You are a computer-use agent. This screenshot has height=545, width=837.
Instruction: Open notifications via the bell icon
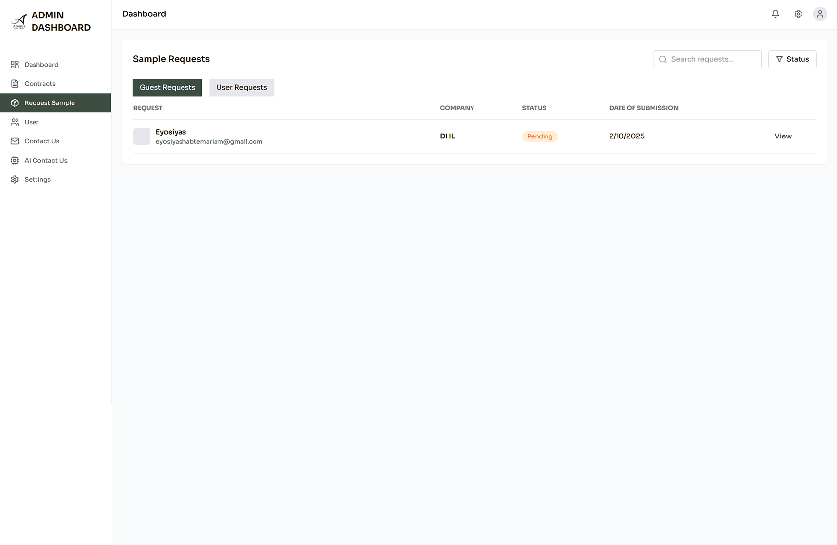coord(775,14)
